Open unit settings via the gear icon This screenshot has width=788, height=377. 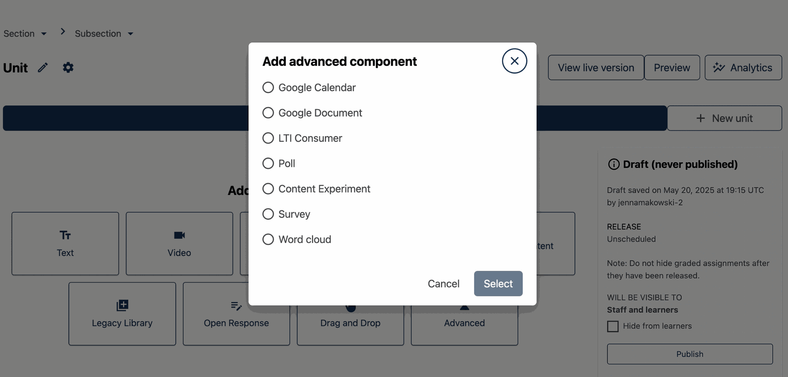tap(68, 67)
